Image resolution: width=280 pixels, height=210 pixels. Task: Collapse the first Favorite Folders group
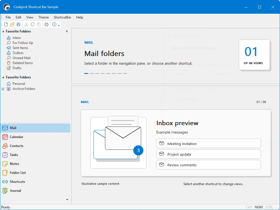[3, 31]
